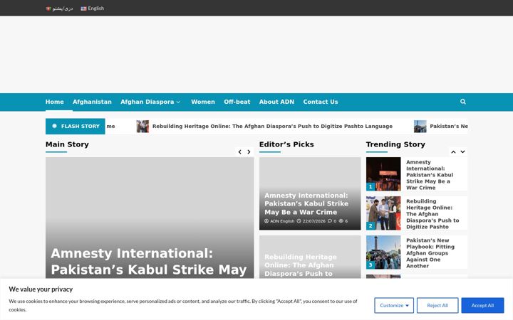513x320 pixels.
Task: Click the author icon beside ADN English
Action: point(266,221)
